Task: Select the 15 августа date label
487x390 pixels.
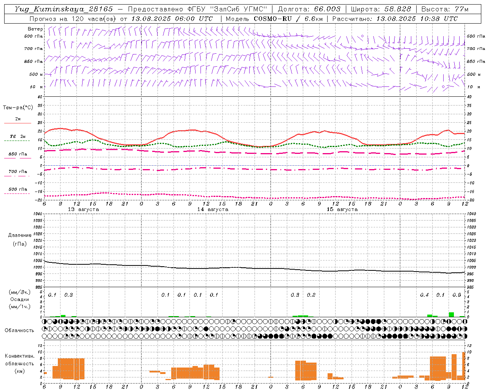Action: pyautogui.click(x=342, y=209)
